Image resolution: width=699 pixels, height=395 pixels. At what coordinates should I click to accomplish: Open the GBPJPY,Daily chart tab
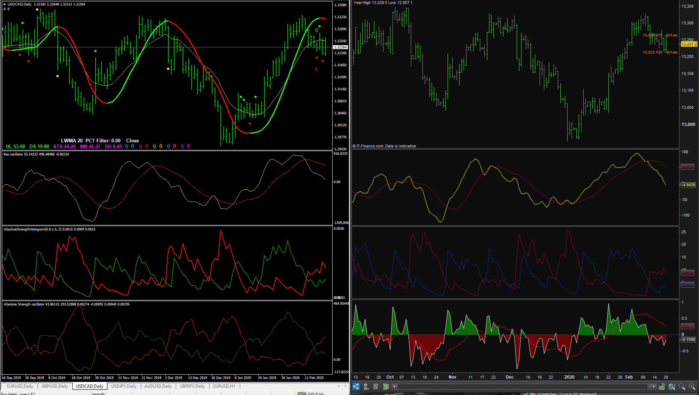[x=192, y=386]
